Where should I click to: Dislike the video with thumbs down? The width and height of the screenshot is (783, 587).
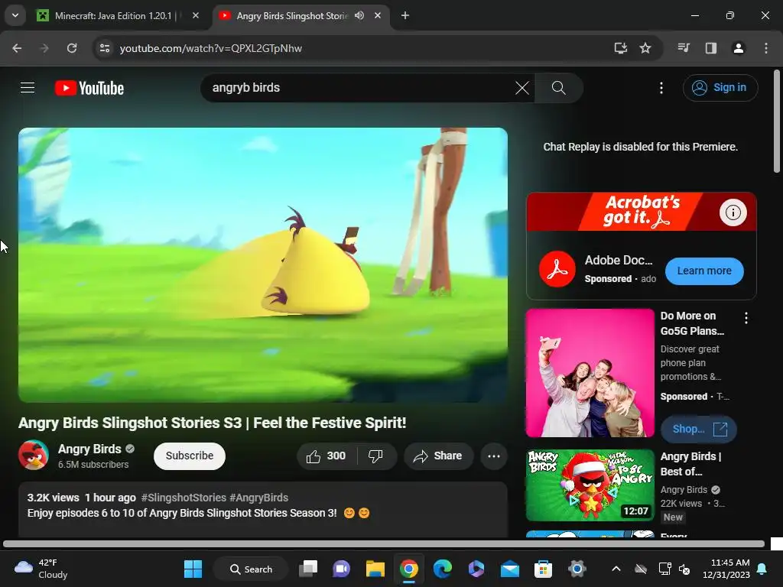click(x=375, y=456)
